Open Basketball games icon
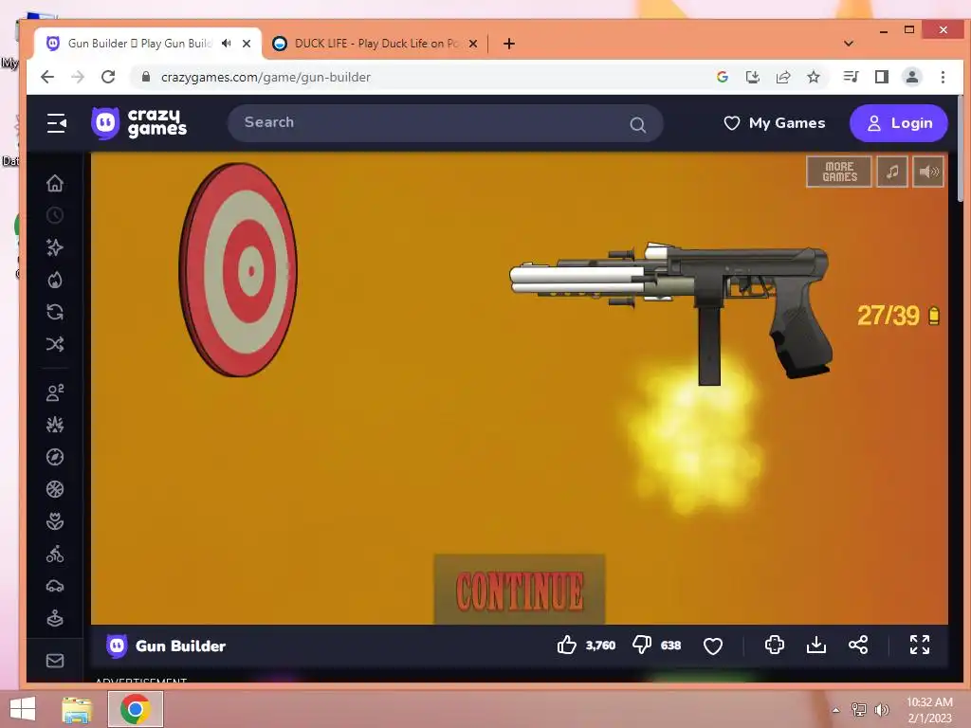 click(55, 489)
